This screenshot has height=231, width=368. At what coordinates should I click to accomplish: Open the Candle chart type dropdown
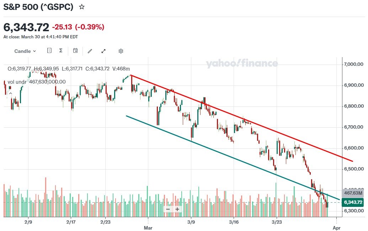pyautogui.click(x=25, y=51)
